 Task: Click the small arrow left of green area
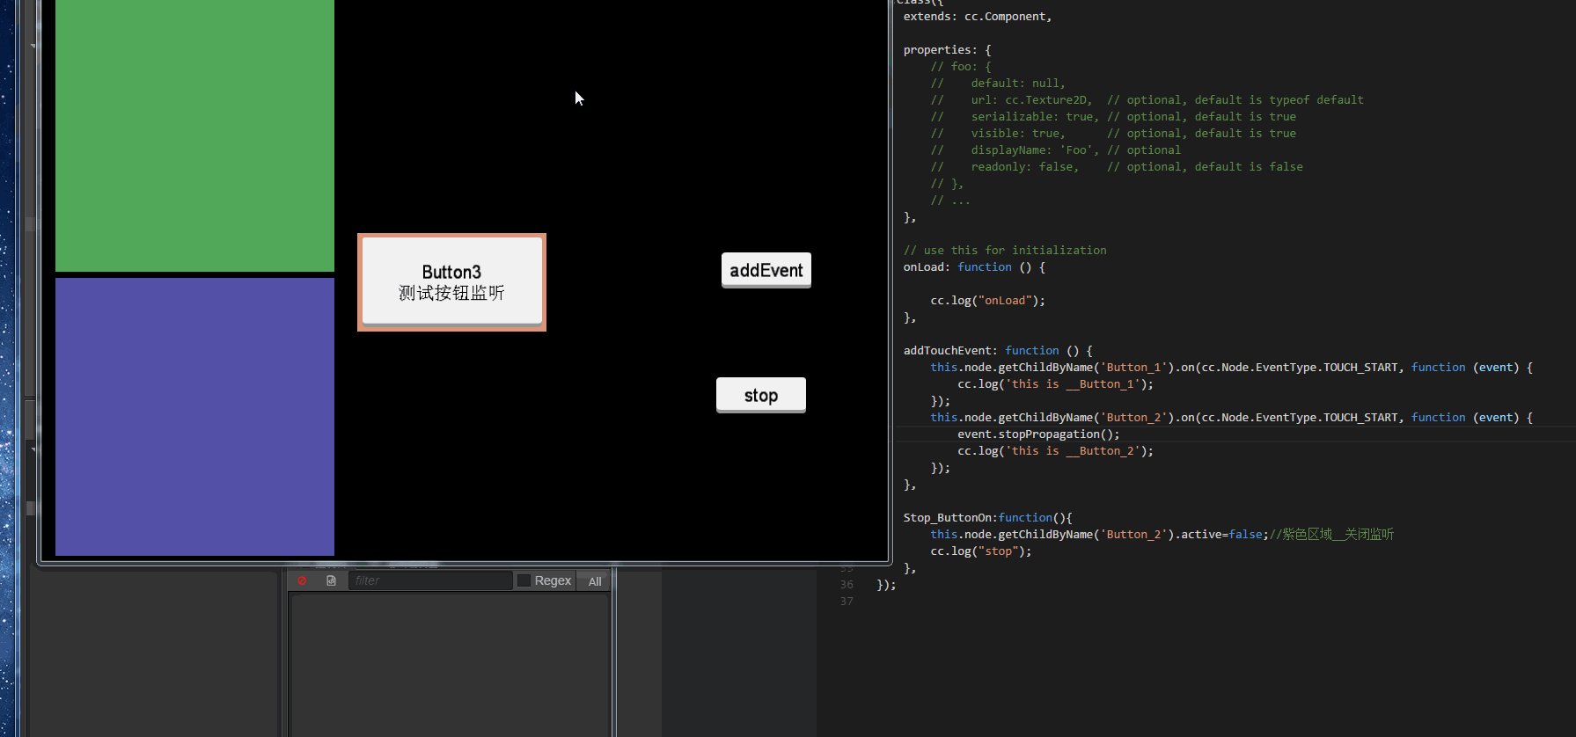click(x=33, y=46)
